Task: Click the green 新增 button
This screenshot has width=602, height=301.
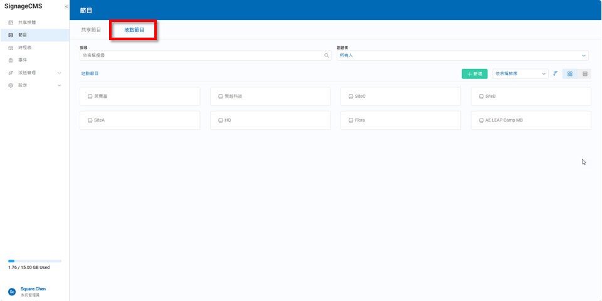Action: (474, 74)
